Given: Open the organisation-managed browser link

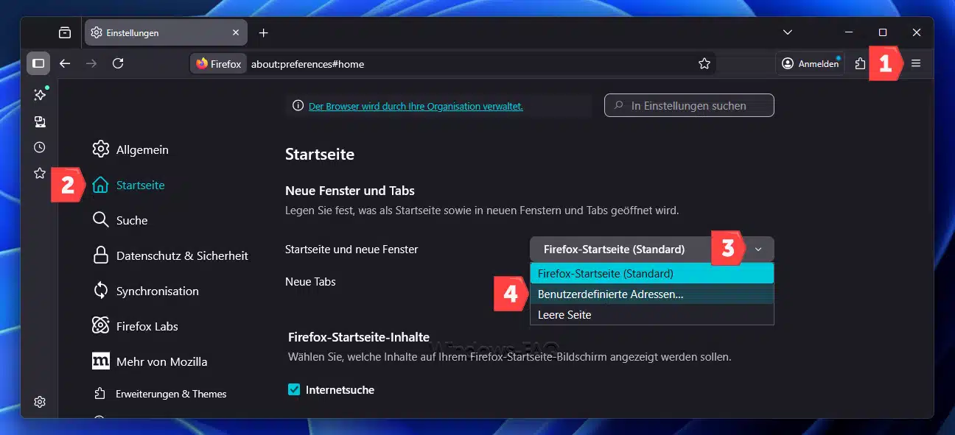Looking at the screenshot, I should pos(416,106).
